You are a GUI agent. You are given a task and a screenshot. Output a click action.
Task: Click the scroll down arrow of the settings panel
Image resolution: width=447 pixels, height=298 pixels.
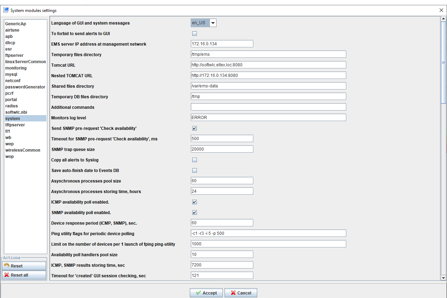pyautogui.click(x=443, y=278)
